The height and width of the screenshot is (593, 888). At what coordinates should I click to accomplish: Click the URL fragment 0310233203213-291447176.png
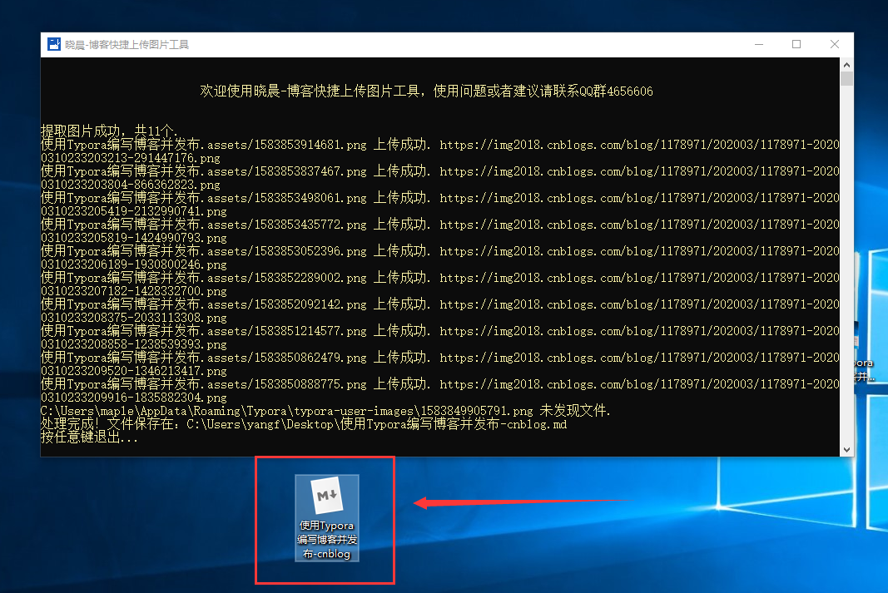(x=131, y=158)
